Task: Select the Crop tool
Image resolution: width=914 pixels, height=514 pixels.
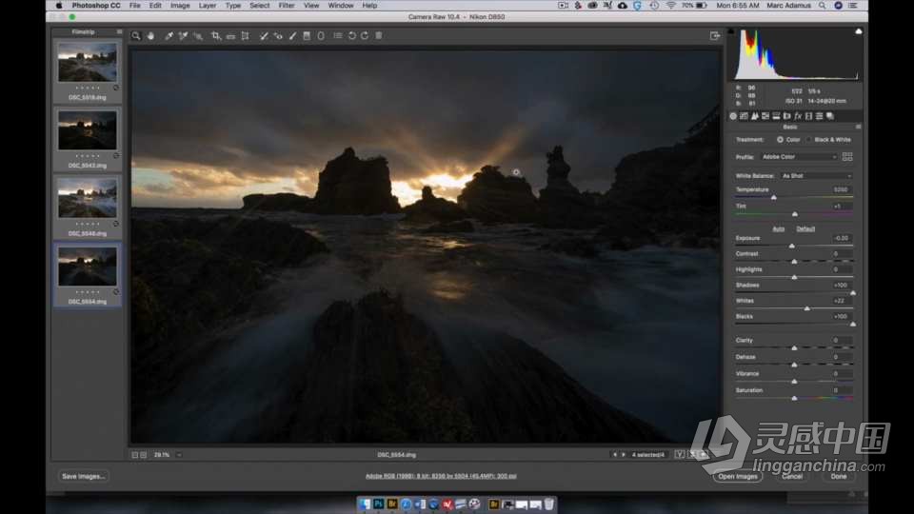Action: click(216, 35)
